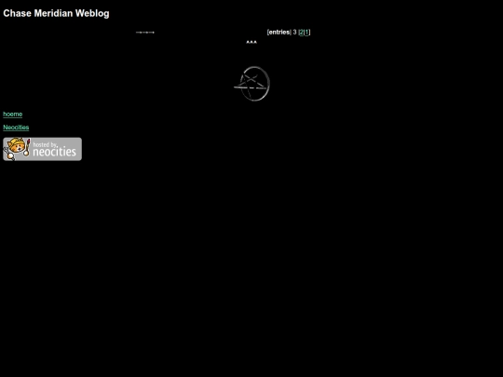Screen dimensions: 503x377
Task: Go to entry 2 link
Action: [301, 32]
